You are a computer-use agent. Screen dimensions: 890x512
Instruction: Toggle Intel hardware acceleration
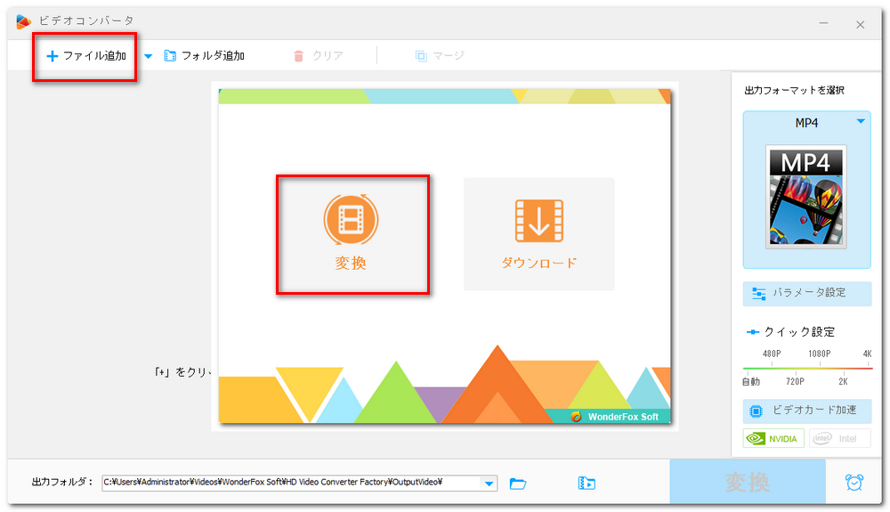(x=839, y=438)
